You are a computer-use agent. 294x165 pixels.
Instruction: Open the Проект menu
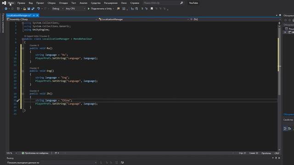[40, 3]
